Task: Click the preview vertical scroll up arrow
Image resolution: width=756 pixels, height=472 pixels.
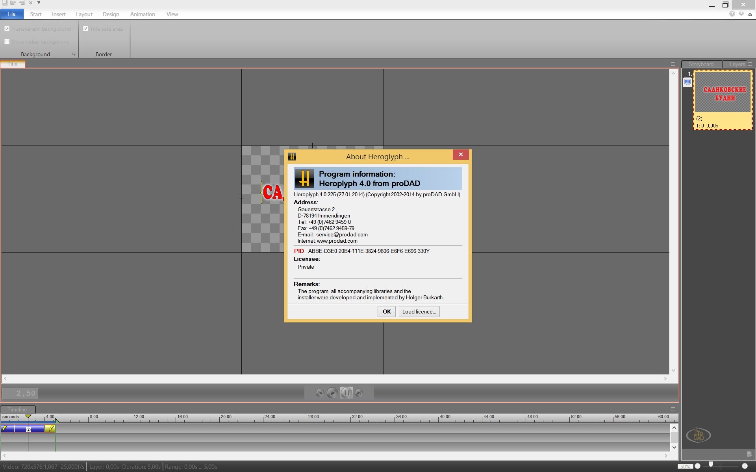Action: (x=673, y=73)
